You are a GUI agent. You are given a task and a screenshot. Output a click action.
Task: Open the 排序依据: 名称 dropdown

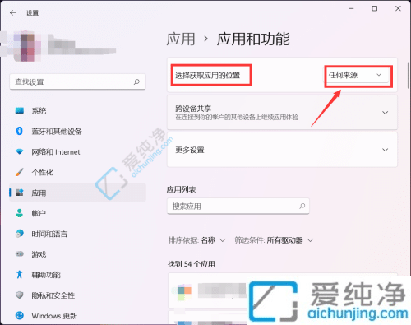[197, 240]
